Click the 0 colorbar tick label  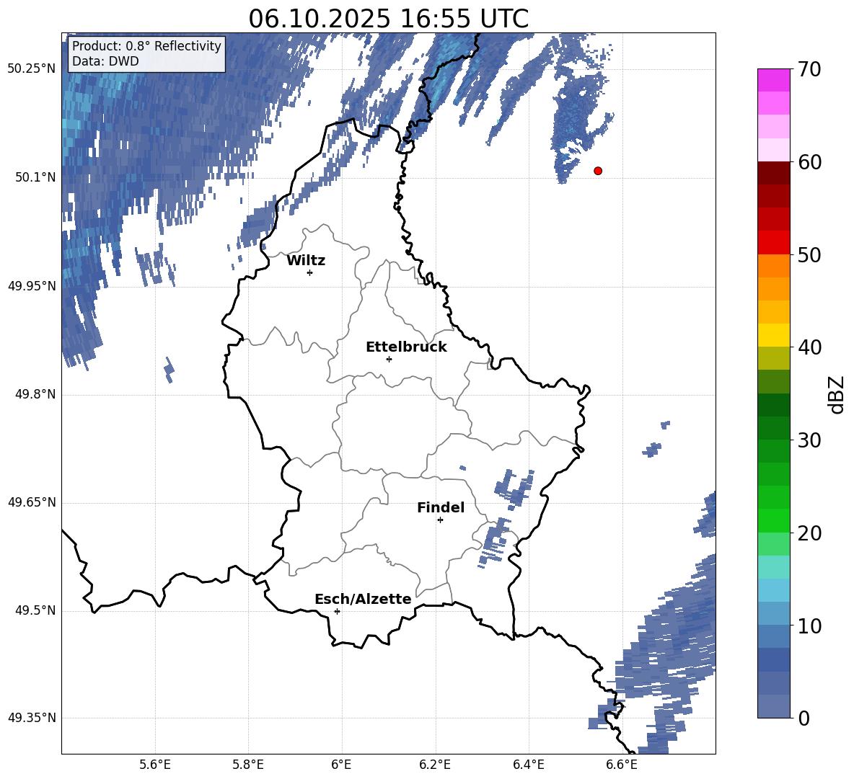click(804, 718)
